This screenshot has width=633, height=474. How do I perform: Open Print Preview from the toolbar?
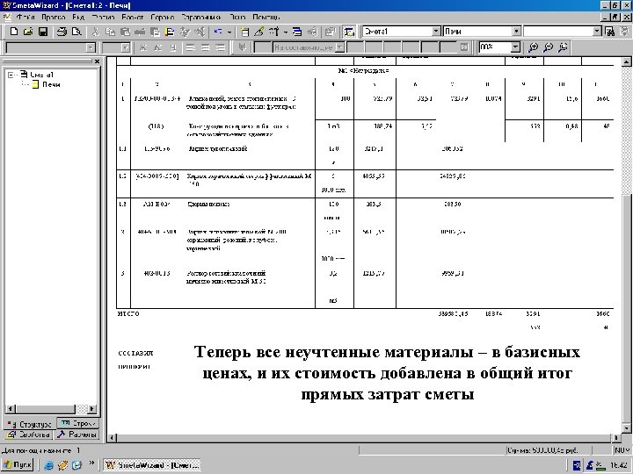[76, 32]
